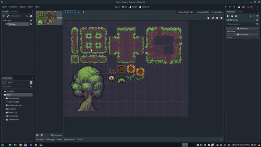Instance a child scene with link icon

point(8,16)
